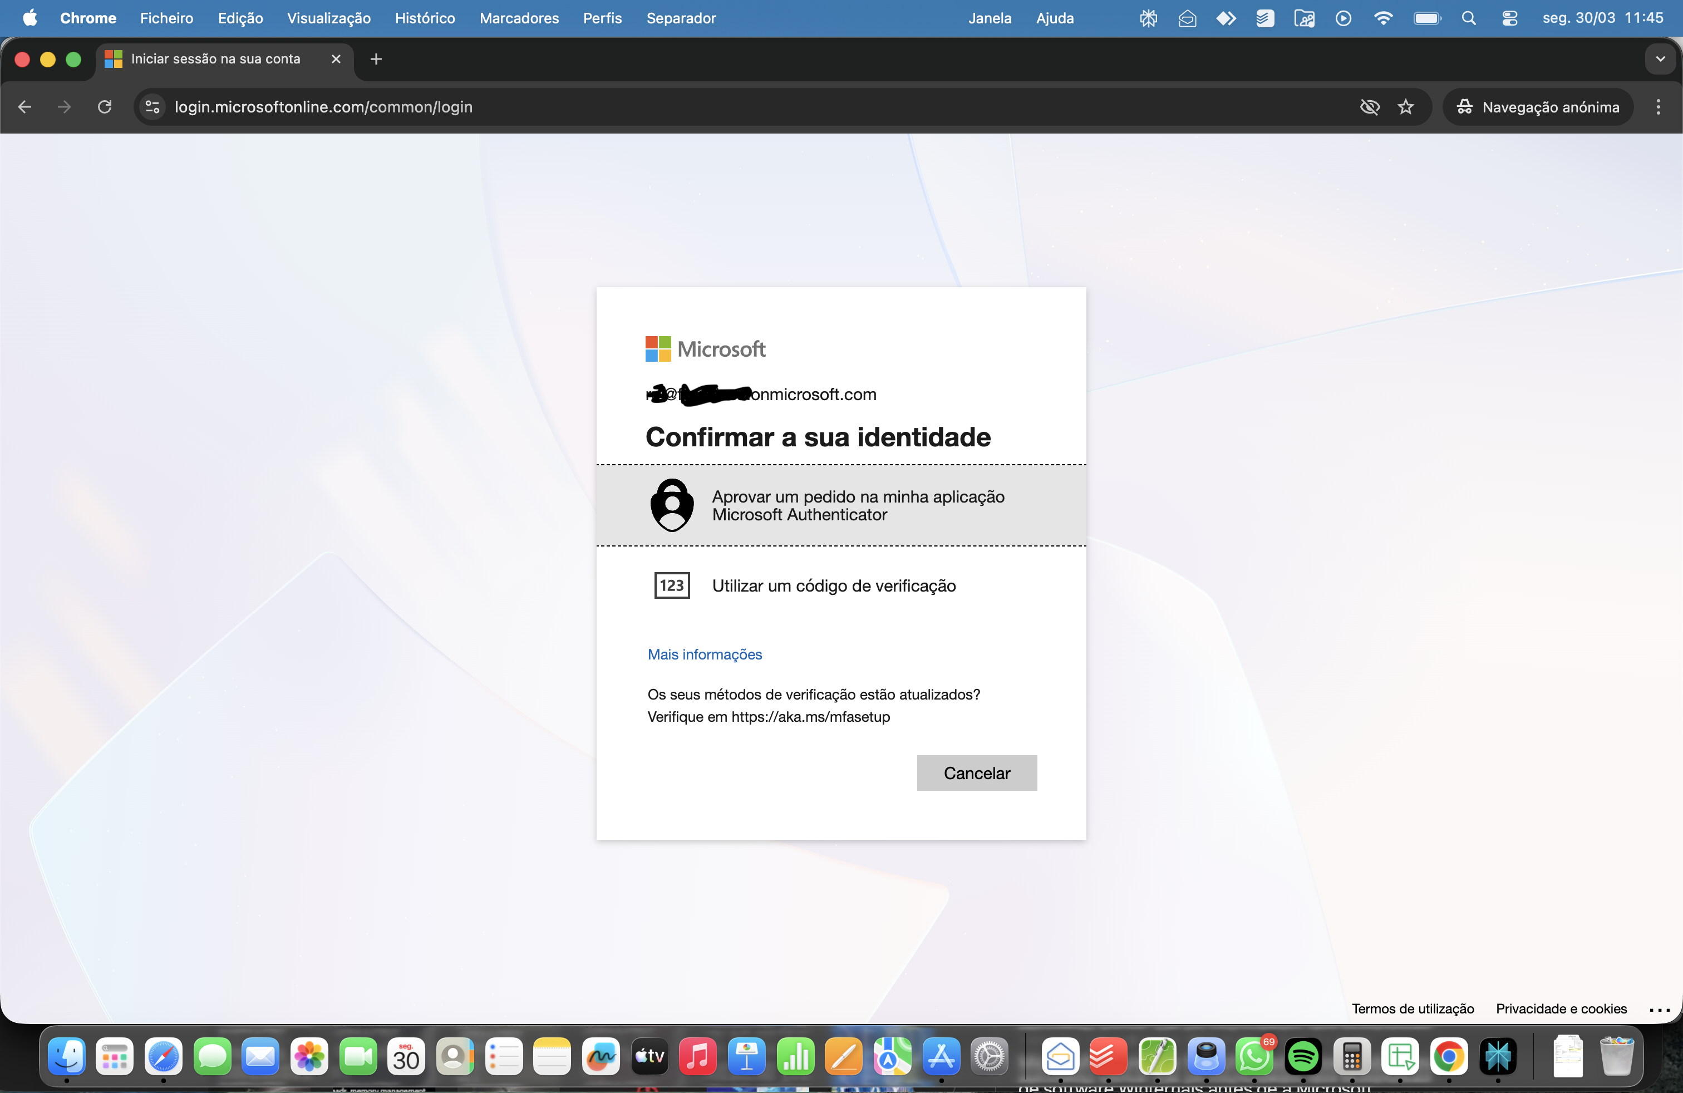This screenshot has height=1093, width=1683.
Task: Expand footer ellipsis more options
Action: pos(1659,1010)
